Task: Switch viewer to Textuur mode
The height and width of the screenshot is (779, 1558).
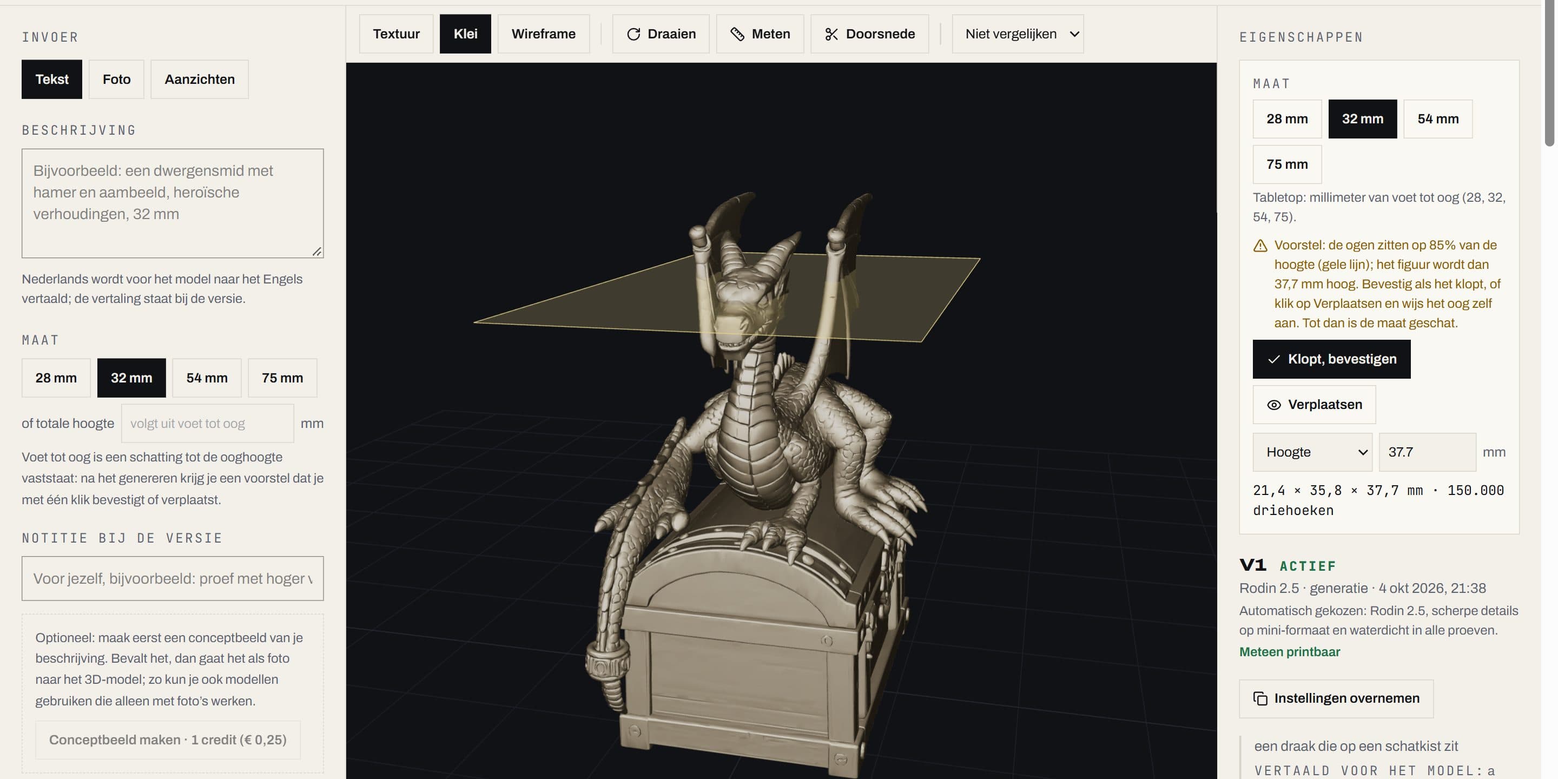Action: [x=396, y=34]
